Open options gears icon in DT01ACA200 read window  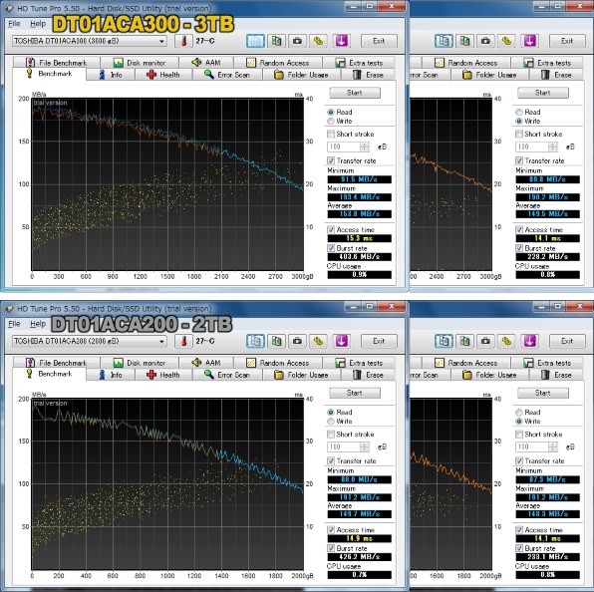coord(318,341)
